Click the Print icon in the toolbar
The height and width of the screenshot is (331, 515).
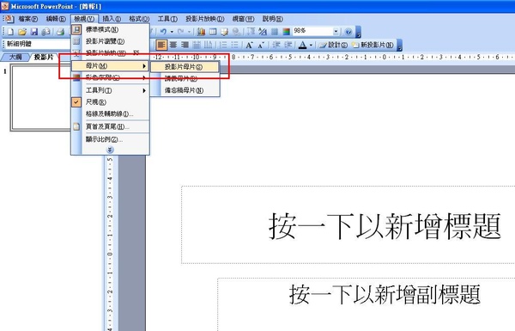[x=60, y=32]
